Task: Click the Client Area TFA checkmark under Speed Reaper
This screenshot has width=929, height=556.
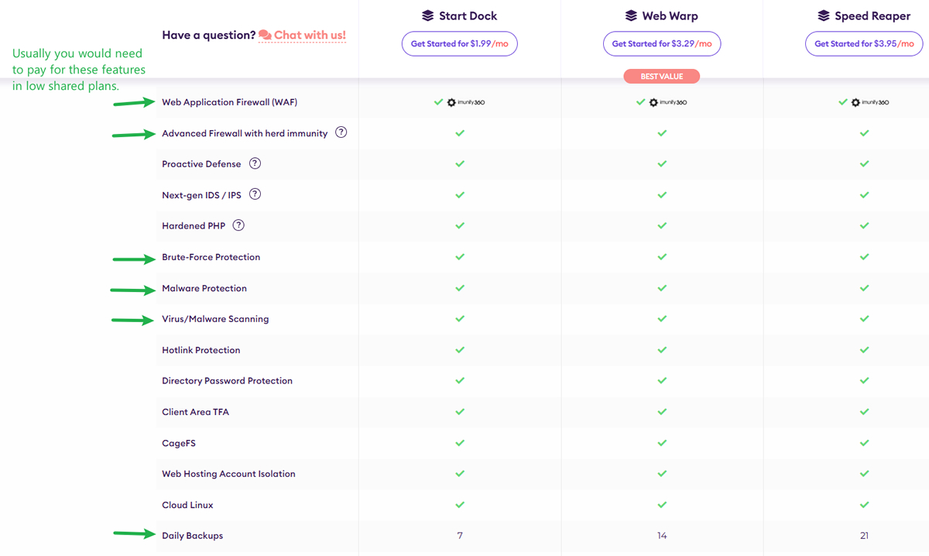Action: (x=864, y=412)
